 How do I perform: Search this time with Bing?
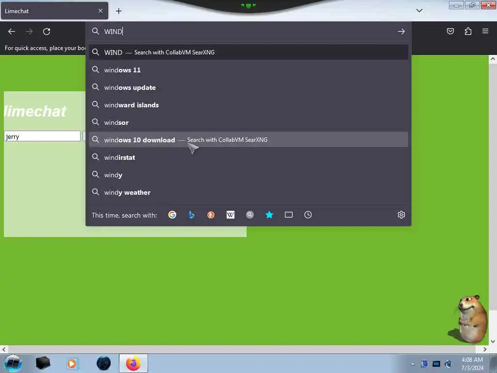point(191,215)
